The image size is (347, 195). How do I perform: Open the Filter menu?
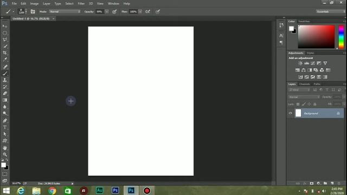81,4
